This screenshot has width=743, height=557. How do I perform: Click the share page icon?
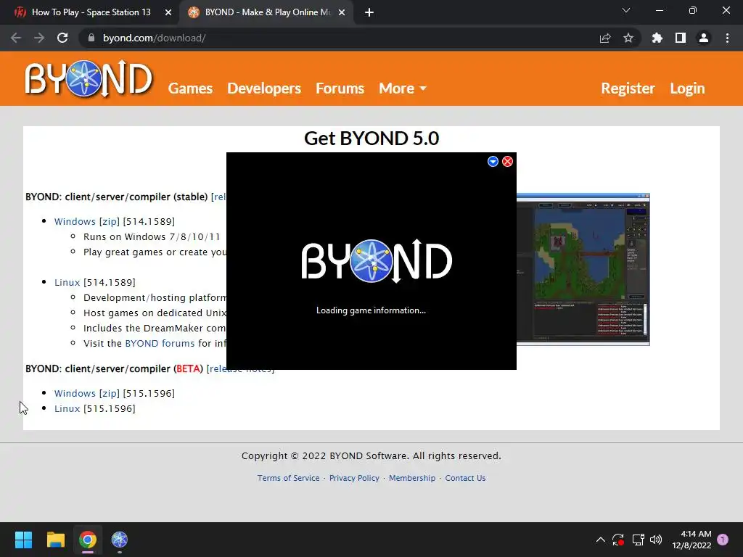click(x=605, y=38)
